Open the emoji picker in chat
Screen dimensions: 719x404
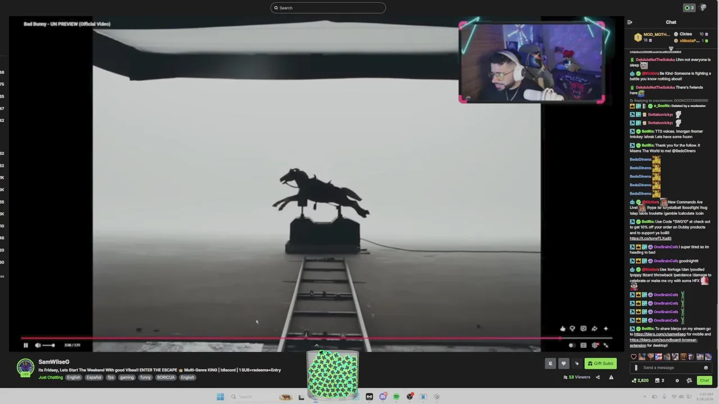coord(706,368)
